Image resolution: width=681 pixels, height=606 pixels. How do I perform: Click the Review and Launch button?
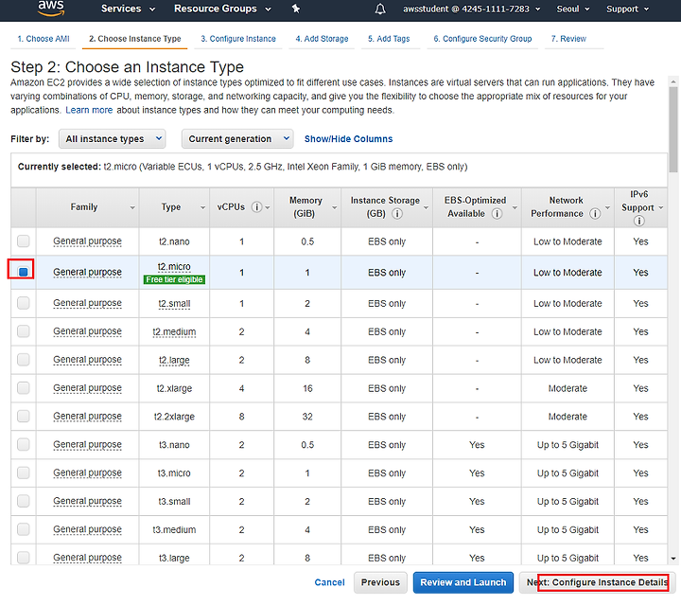463,582
